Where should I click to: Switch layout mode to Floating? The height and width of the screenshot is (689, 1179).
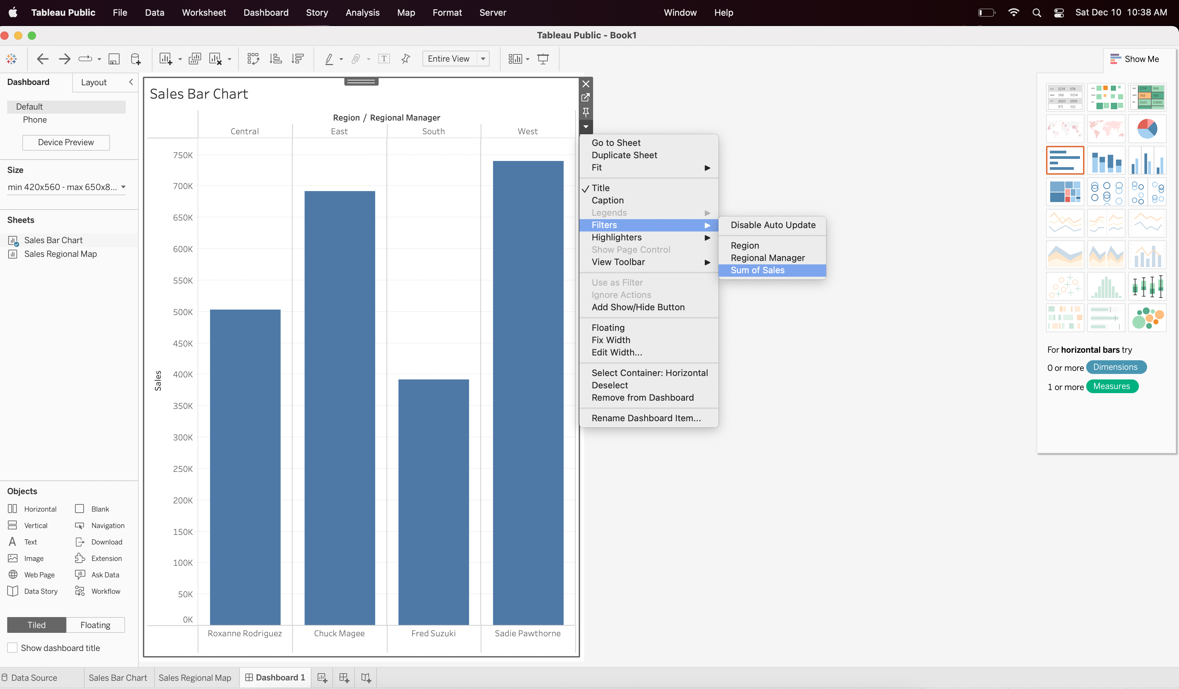click(x=95, y=625)
